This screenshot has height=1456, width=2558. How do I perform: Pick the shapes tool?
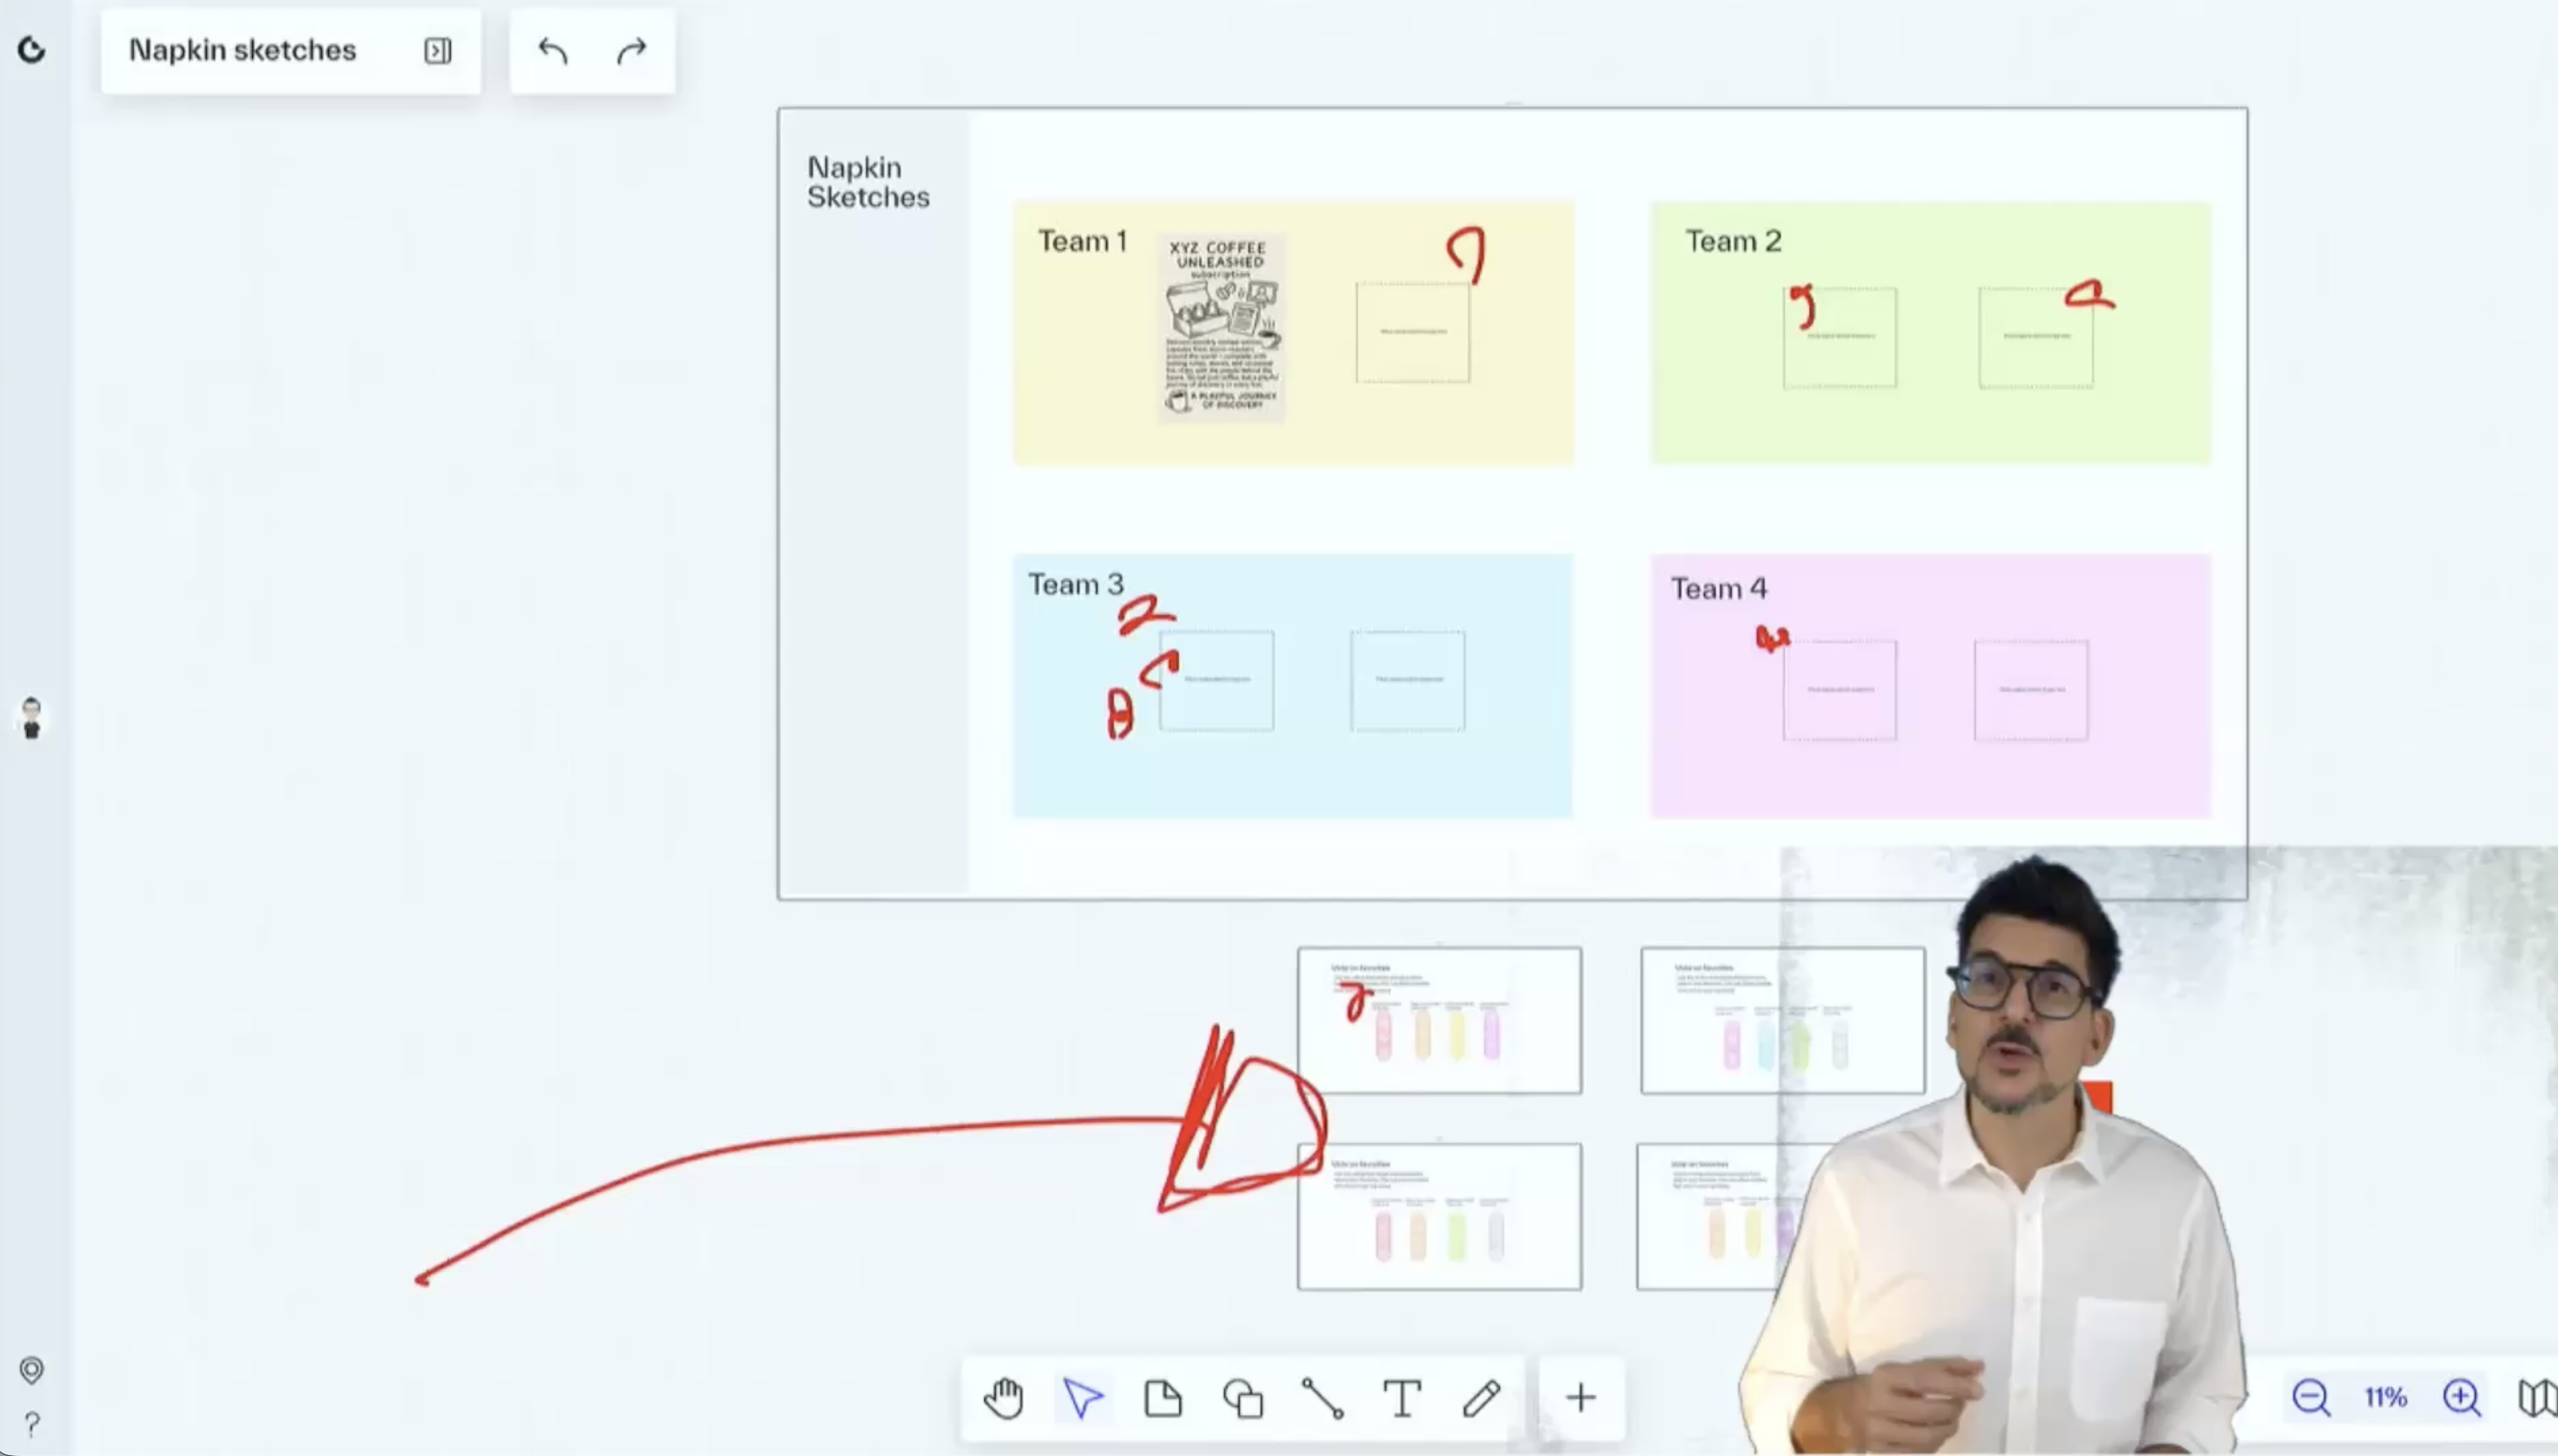[1243, 1398]
